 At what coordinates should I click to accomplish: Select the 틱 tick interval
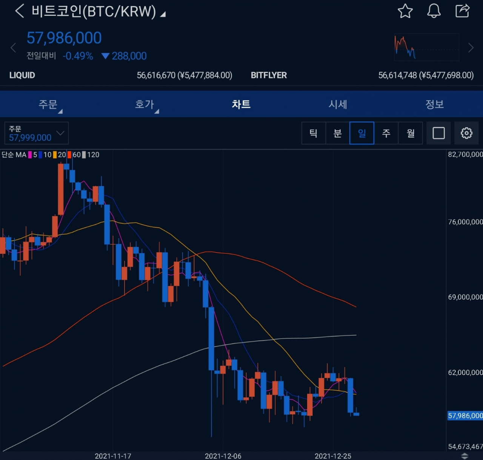(x=313, y=133)
